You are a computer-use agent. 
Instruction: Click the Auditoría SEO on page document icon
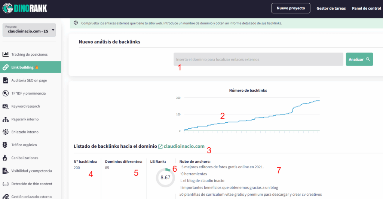pos(5,80)
